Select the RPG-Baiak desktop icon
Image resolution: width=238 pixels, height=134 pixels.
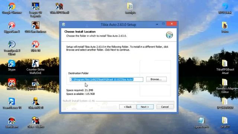click(225, 8)
